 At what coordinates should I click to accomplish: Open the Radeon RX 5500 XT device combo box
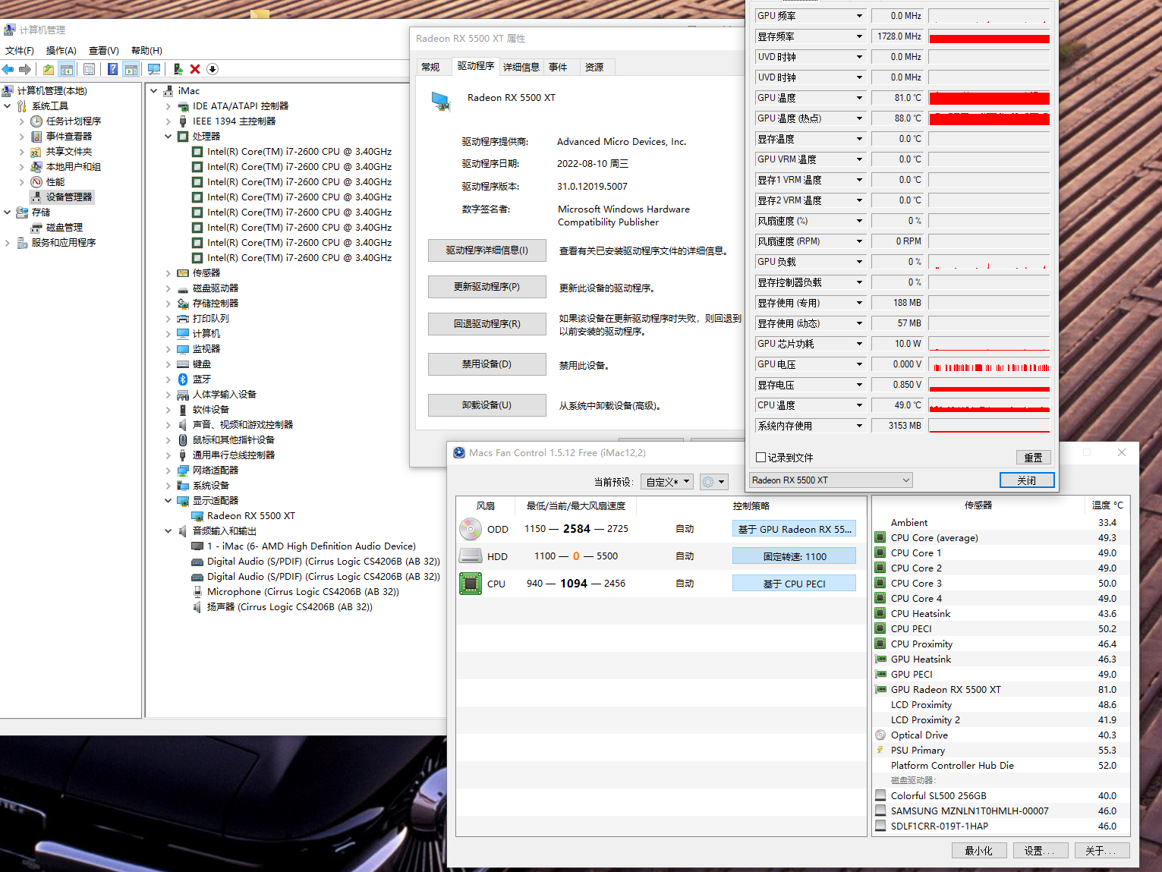coord(831,480)
